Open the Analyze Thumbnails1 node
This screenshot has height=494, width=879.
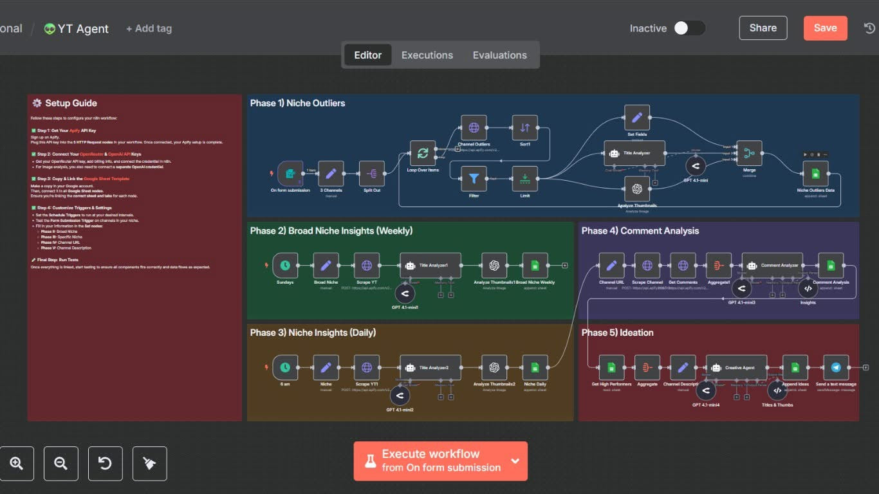point(494,265)
